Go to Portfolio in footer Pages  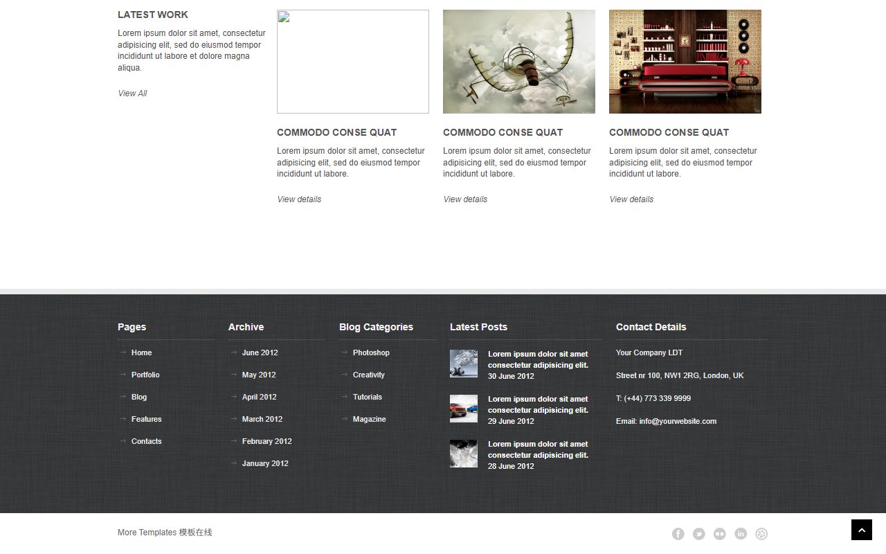tap(145, 375)
